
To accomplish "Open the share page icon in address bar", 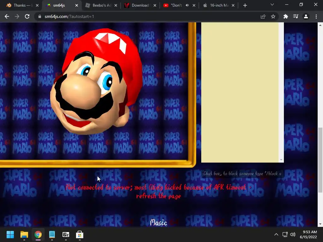I will (263, 17).
